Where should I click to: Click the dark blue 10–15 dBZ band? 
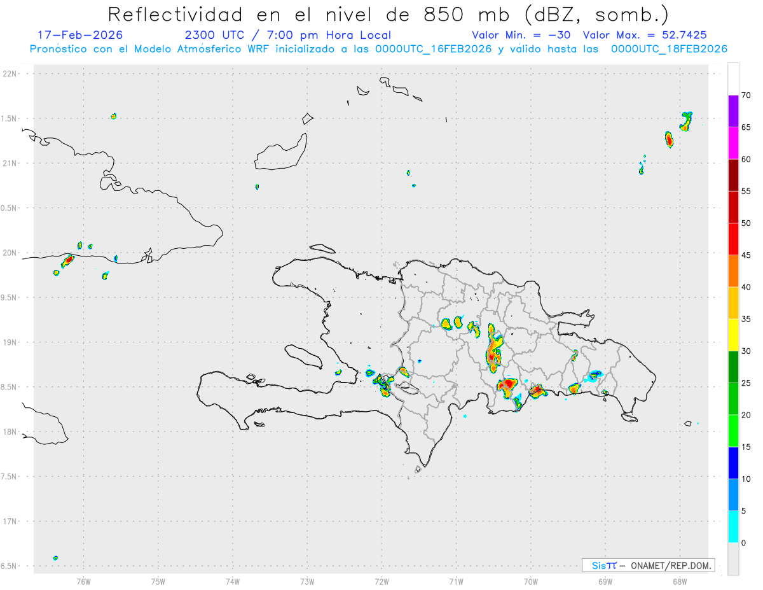(x=733, y=463)
